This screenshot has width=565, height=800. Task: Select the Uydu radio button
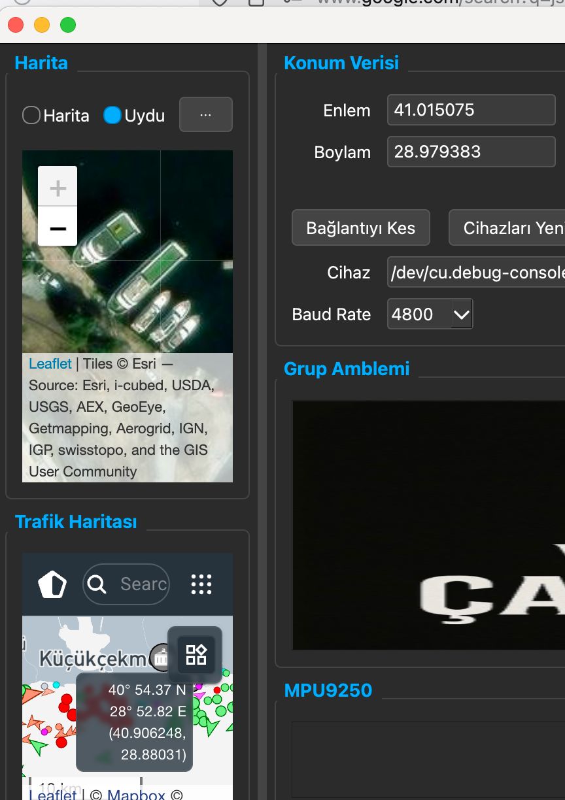(112, 116)
